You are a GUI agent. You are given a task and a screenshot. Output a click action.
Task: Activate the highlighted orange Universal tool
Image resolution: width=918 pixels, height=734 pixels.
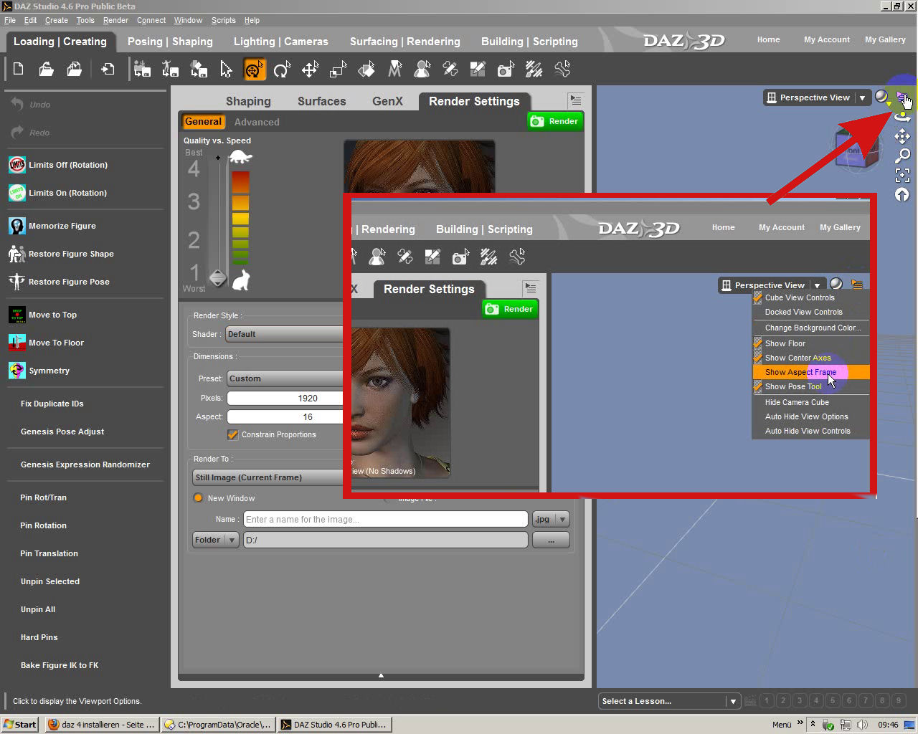(x=255, y=69)
